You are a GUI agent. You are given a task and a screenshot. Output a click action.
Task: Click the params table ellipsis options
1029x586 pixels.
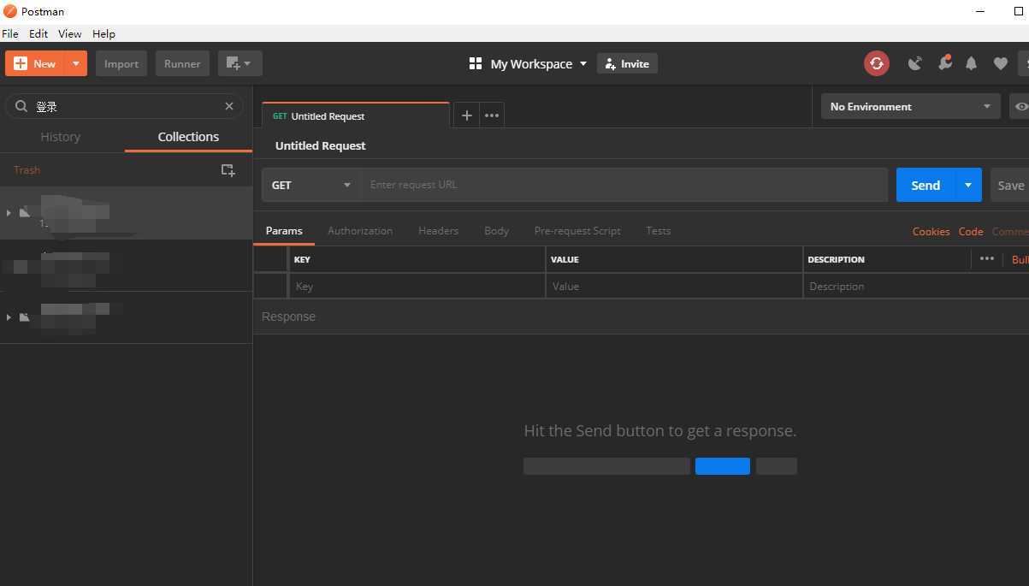pos(987,258)
